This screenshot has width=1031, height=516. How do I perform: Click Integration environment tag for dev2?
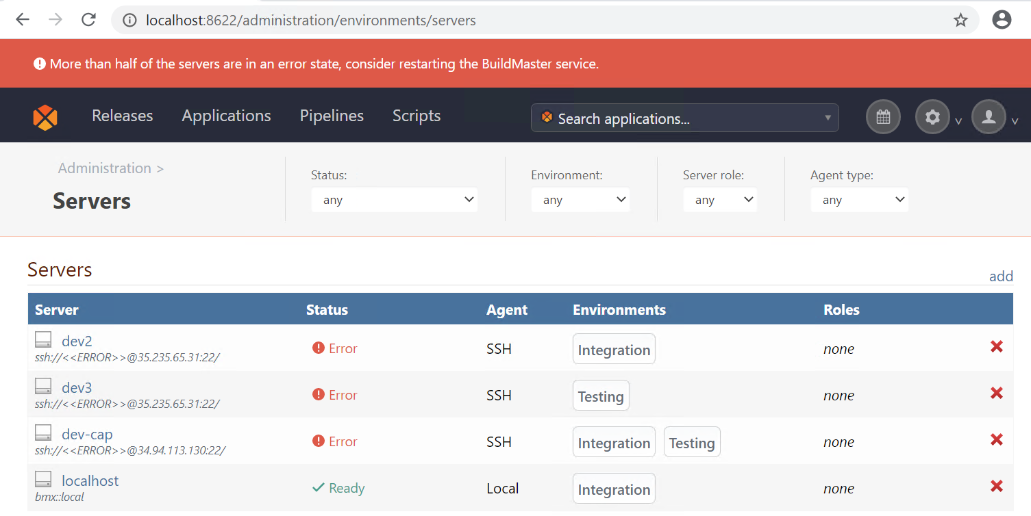pos(614,349)
